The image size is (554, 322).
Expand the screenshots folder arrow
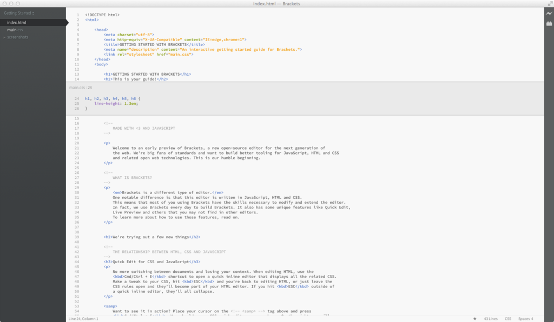[4, 37]
